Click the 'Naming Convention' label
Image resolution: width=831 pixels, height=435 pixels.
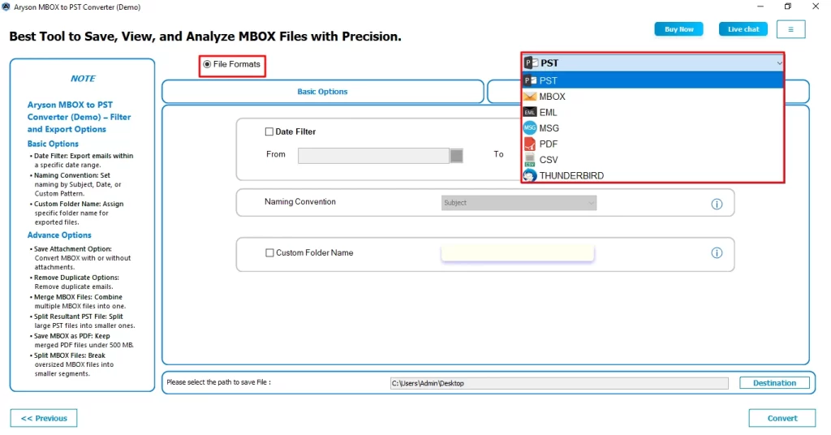300,202
